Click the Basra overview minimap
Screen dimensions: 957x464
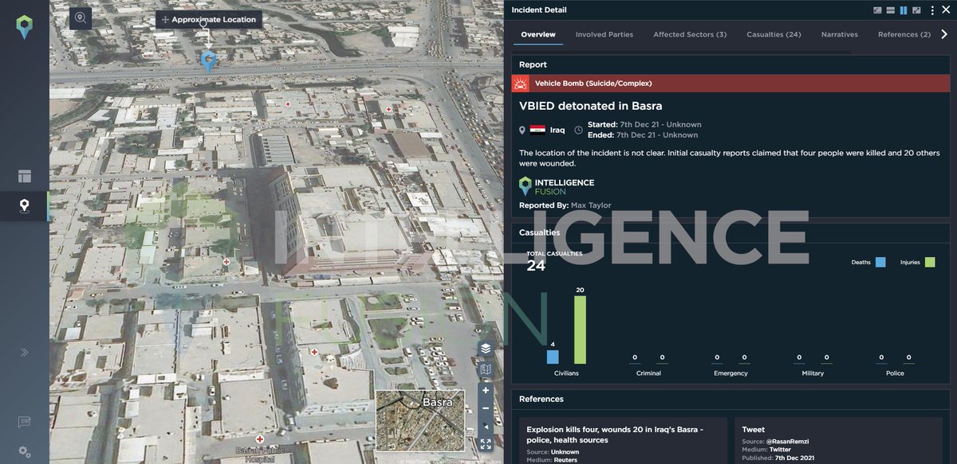(420, 421)
